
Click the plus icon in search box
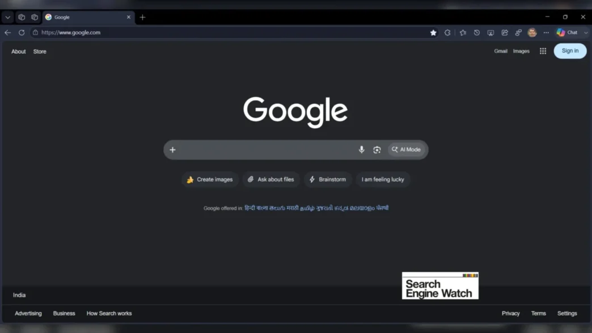172,150
